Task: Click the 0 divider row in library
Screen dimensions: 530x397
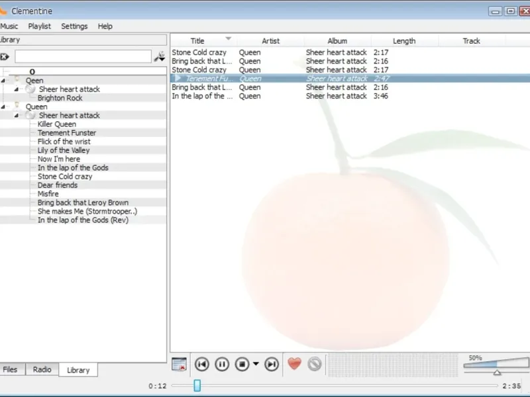Action: pos(83,71)
